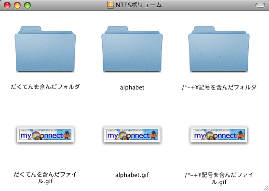The width and height of the screenshot is (269, 191).
Task: Select the だくてんを含んだフォルダ folder icon
Action: [45, 49]
